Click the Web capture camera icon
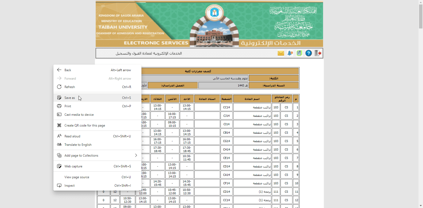The width and height of the screenshot is (423, 208). (x=59, y=166)
